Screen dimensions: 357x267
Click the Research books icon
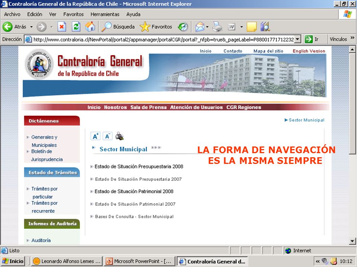[265, 27]
